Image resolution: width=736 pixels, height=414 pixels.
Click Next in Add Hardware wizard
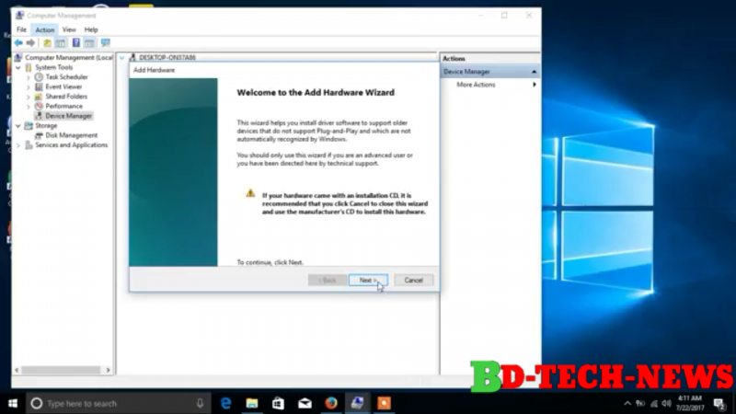[368, 281]
